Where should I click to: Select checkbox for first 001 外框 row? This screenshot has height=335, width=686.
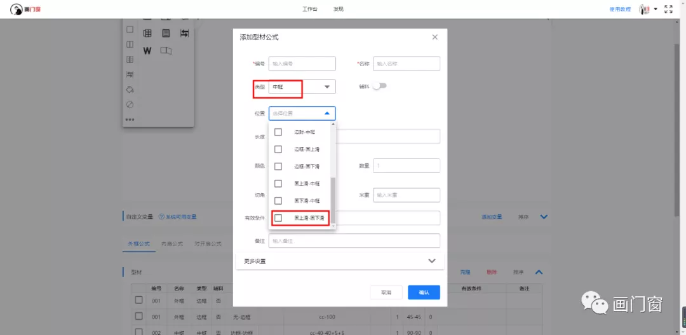138,300
